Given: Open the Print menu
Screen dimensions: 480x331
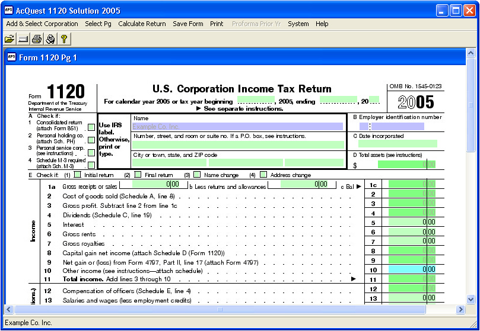Looking at the screenshot, I should 217,24.
